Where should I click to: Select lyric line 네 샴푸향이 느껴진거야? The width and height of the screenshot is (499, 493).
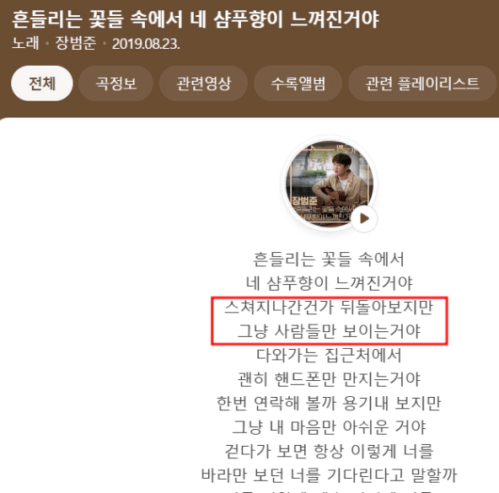coord(330,283)
